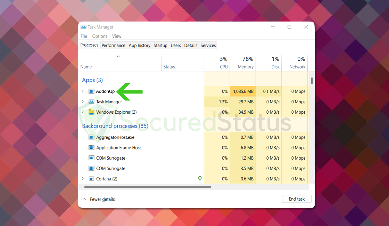This screenshot has height=226, width=389.
Task: Click the horizontal scrollbar thumb
Action: 148,187
